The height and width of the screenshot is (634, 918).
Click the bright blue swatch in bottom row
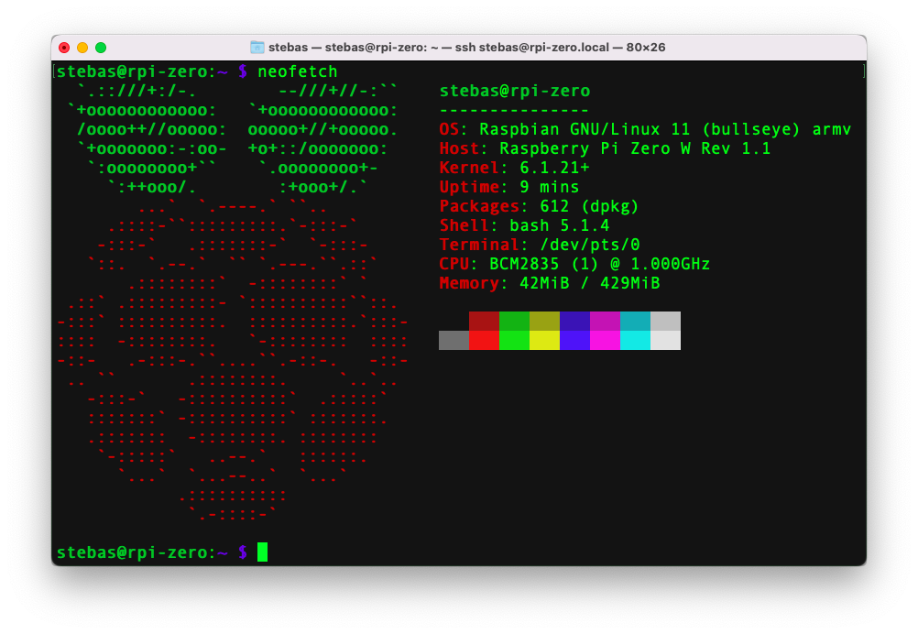[x=575, y=340]
